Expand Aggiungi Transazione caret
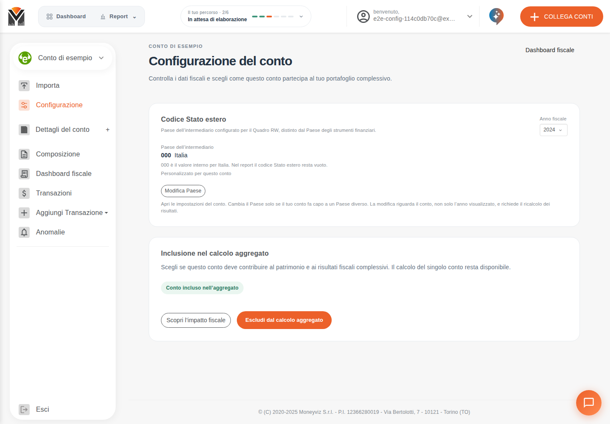The height and width of the screenshot is (424, 610). click(106, 213)
